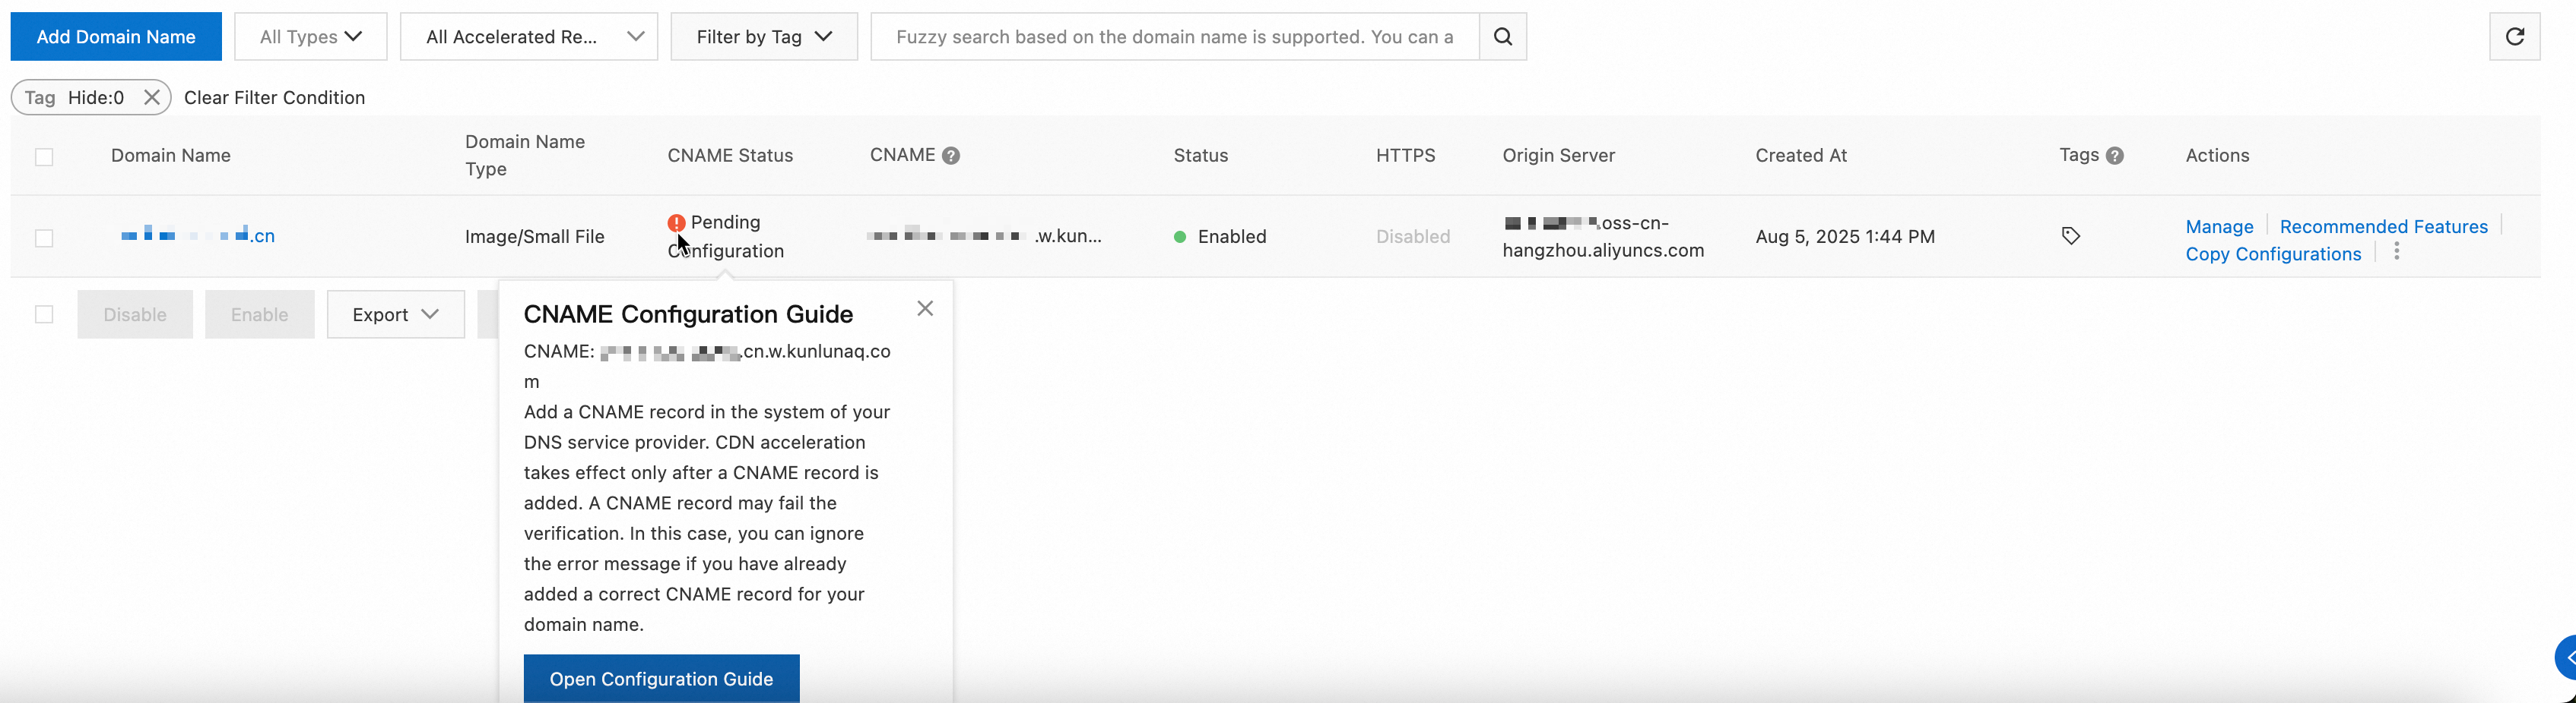Screen dimensions: 2576x703
Task: Open the .cn domain name link
Action: coord(198,235)
